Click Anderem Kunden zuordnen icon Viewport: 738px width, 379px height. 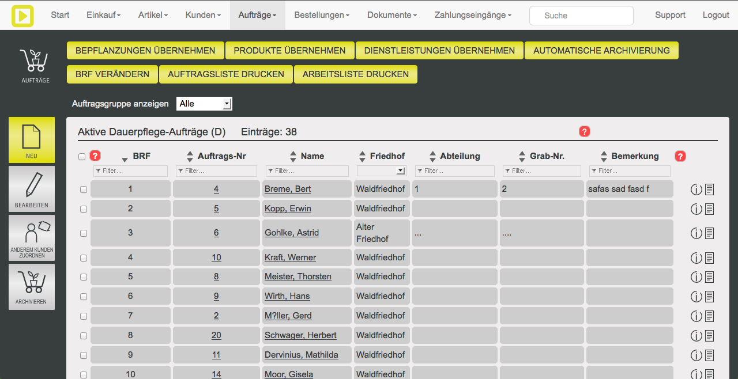click(x=32, y=238)
